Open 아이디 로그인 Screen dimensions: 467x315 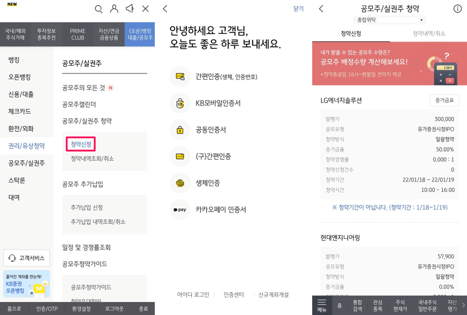coord(193,295)
